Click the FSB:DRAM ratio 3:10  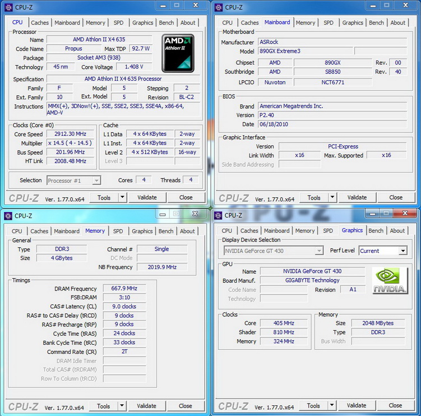[x=124, y=298]
